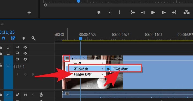Enable voice-over record on A1
Viewport: 193px width, 101px height.
(41, 95)
